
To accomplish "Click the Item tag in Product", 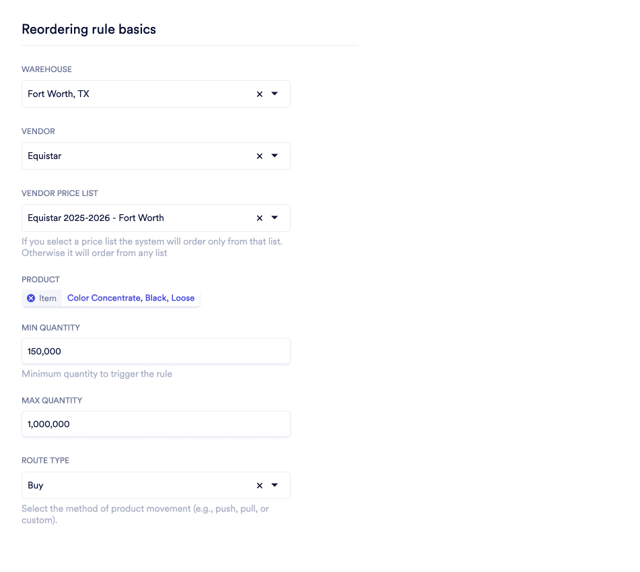I will (x=48, y=298).
